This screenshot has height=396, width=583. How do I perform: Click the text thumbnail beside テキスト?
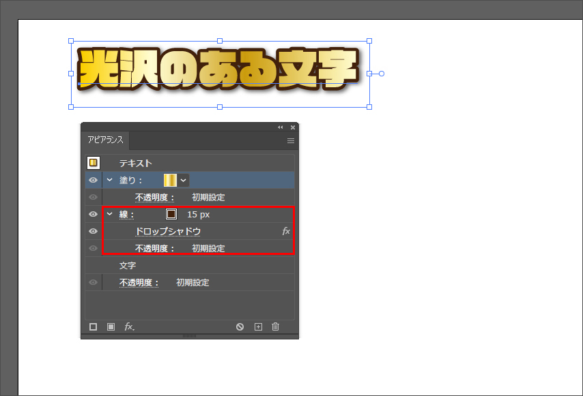pyautogui.click(x=94, y=162)
